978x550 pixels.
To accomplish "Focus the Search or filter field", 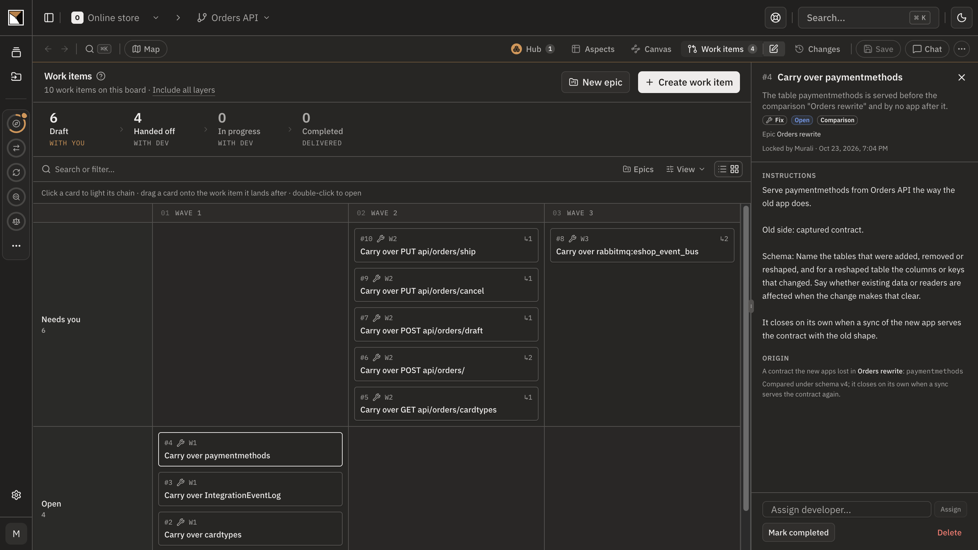I will point(326,169).
